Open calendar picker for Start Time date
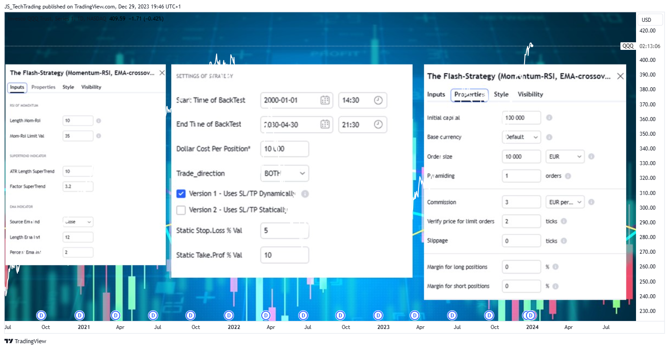Image resolution: width=669 pixels, height=349 pixels. coord(325,100)
